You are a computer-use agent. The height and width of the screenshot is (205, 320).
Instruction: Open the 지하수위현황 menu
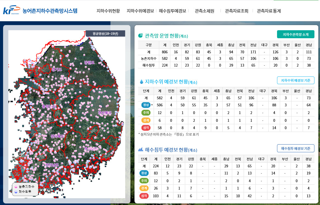(108, 11)
